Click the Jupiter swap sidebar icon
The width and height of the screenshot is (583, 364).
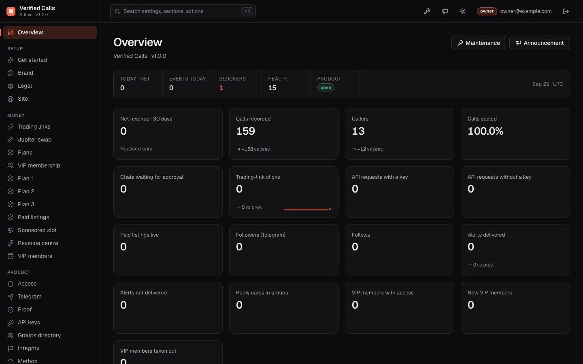pos(11,140)
